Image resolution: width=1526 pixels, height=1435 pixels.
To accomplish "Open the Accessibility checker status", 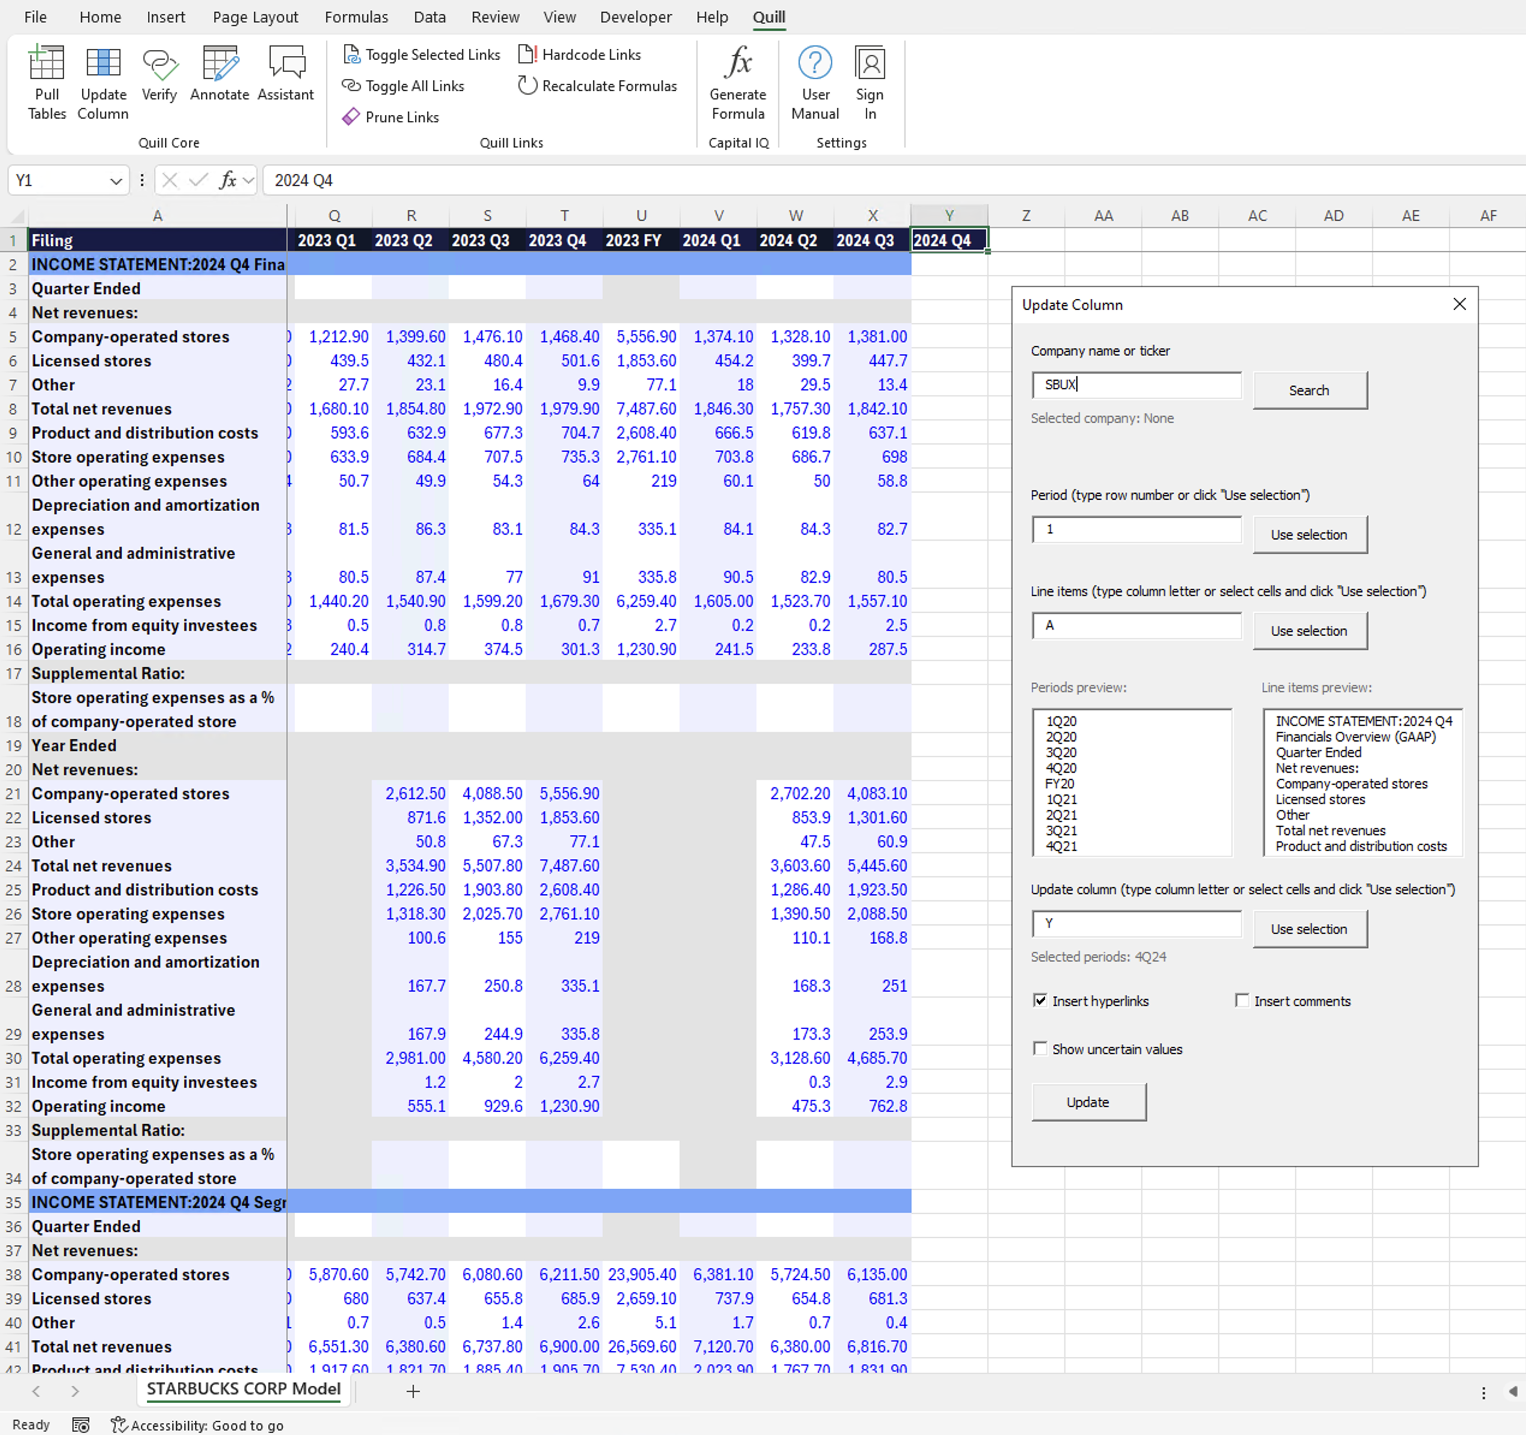I will click(x=197, y=1425).
